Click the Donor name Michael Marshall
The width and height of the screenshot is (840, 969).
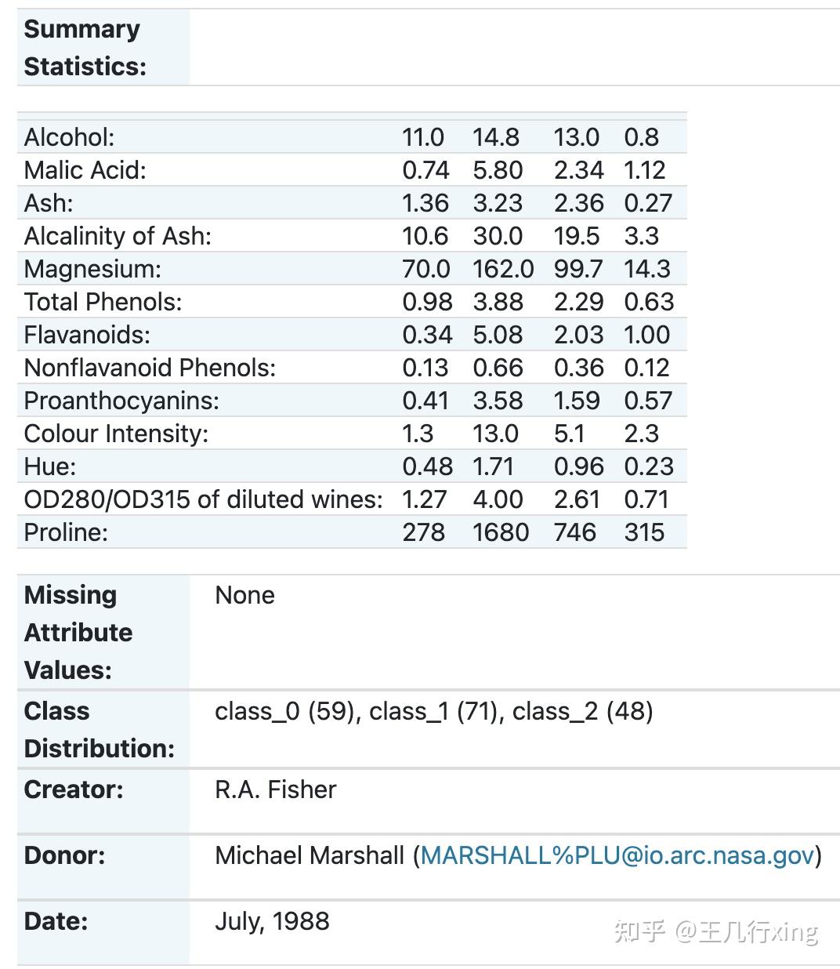310,855
